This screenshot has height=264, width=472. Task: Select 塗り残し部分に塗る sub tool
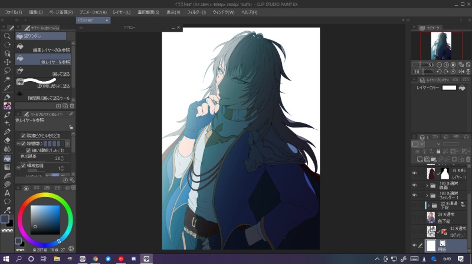[43, 83]
